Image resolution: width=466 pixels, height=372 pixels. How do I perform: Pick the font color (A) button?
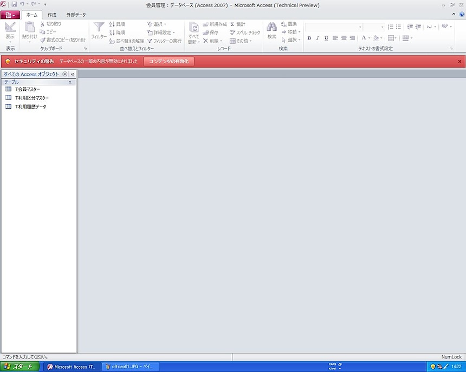coord(364,38)
